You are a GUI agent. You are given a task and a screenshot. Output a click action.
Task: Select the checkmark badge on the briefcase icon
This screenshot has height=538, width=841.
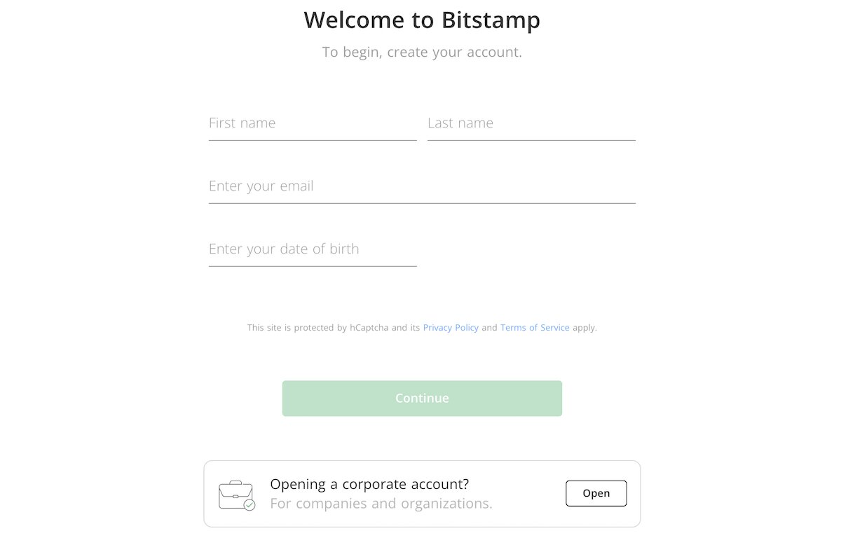coord(248,504)
